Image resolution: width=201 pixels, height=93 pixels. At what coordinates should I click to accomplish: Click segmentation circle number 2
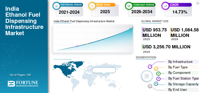pos(156,69)
